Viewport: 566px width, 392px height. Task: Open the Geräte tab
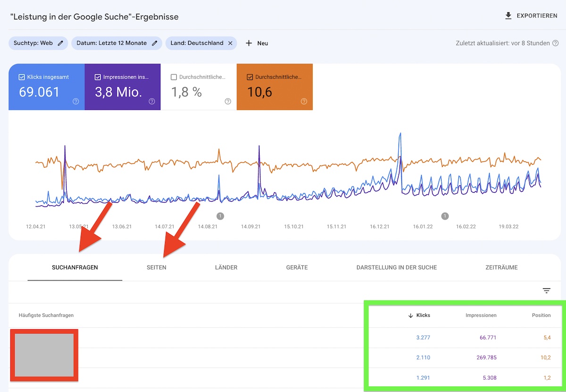297,267
